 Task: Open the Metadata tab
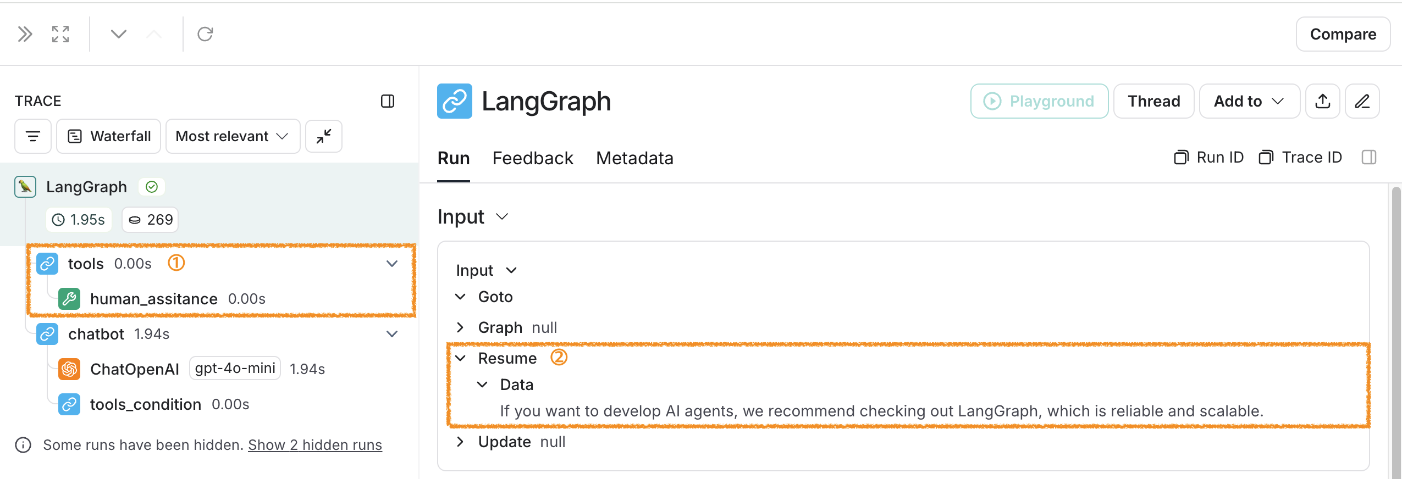click(x=634, y=158)
